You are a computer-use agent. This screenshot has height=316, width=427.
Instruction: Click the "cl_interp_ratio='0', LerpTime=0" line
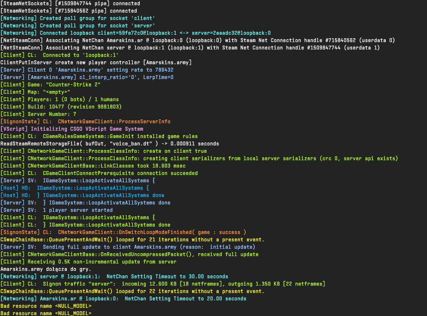click(x=87, y=77)
